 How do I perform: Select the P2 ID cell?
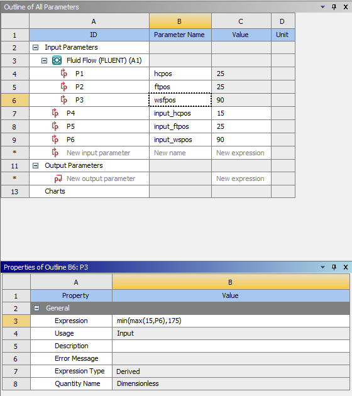89,87
